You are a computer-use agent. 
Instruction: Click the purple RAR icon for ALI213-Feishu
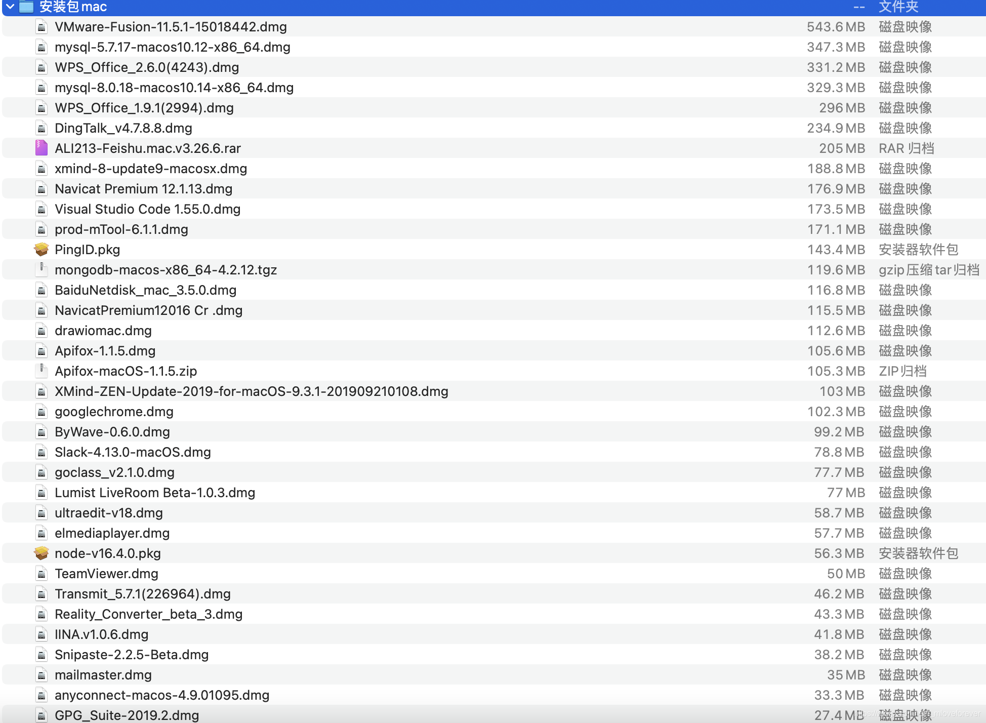[42, 148]
